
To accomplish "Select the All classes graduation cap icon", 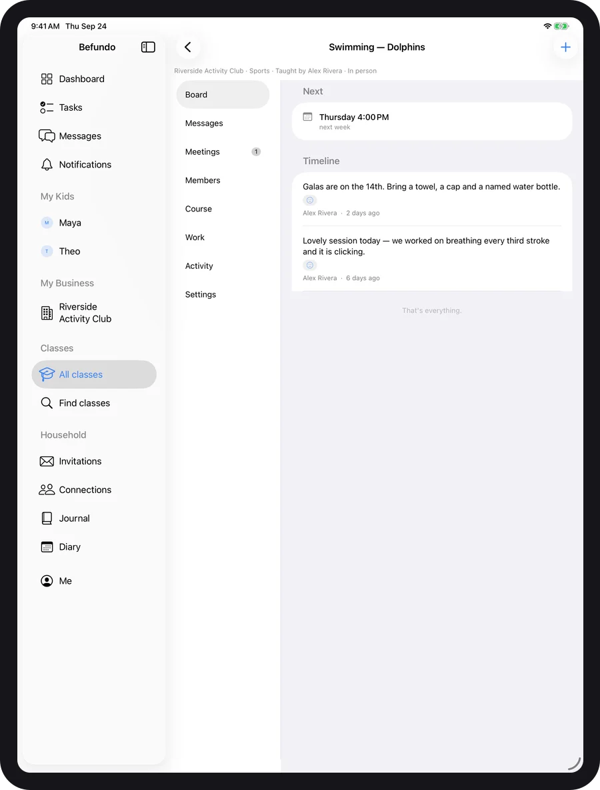I will 47,374.
